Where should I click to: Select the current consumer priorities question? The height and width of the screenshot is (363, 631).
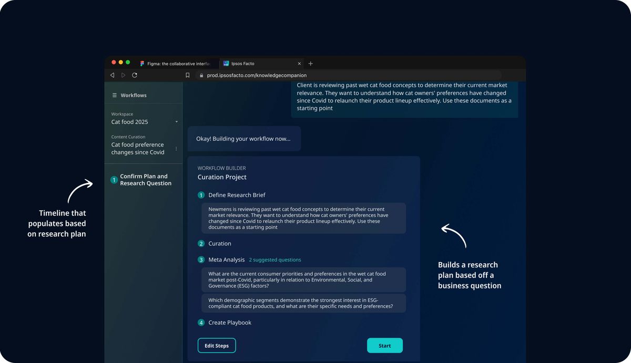click(304, 280)
